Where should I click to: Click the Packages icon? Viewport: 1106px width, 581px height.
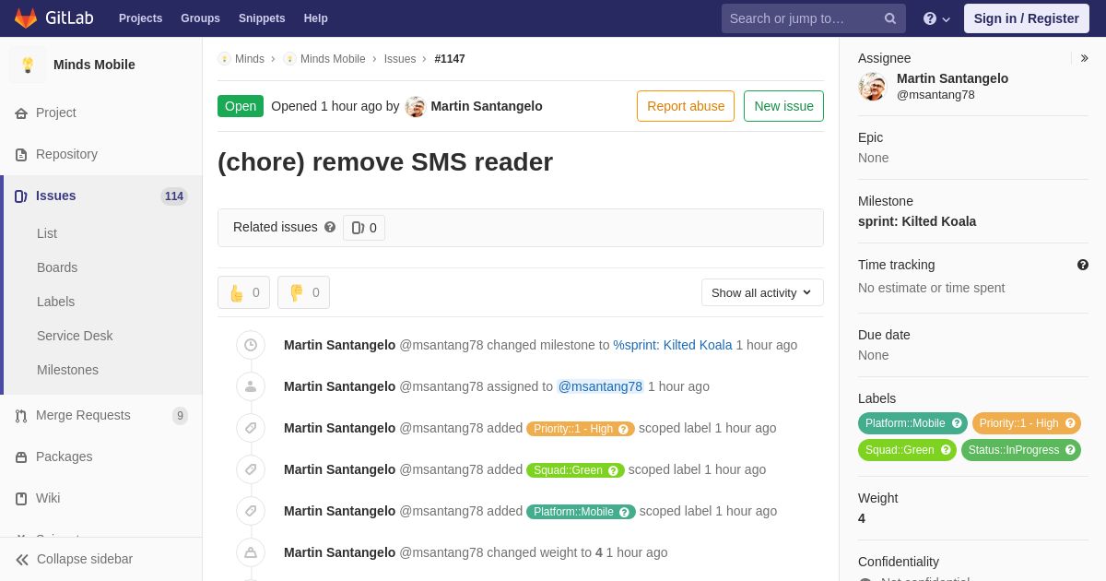pyautogui.click(x=21, y=457)
